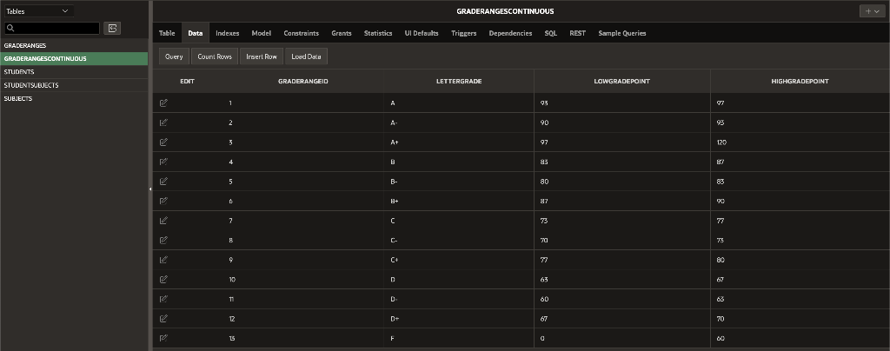Edit row with grade range ID 13

[x=164, y=338]
